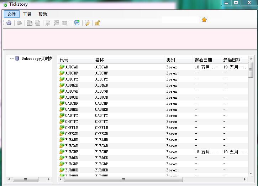The width and height of the screenshot is (258, 186).
Task: Click the greyed download database icon
Action: click(x=20, y=23)
